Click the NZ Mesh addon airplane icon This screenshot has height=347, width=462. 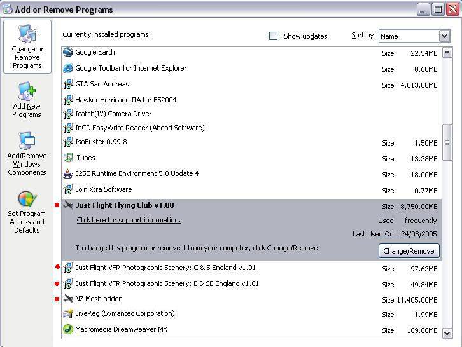point(68,299)
